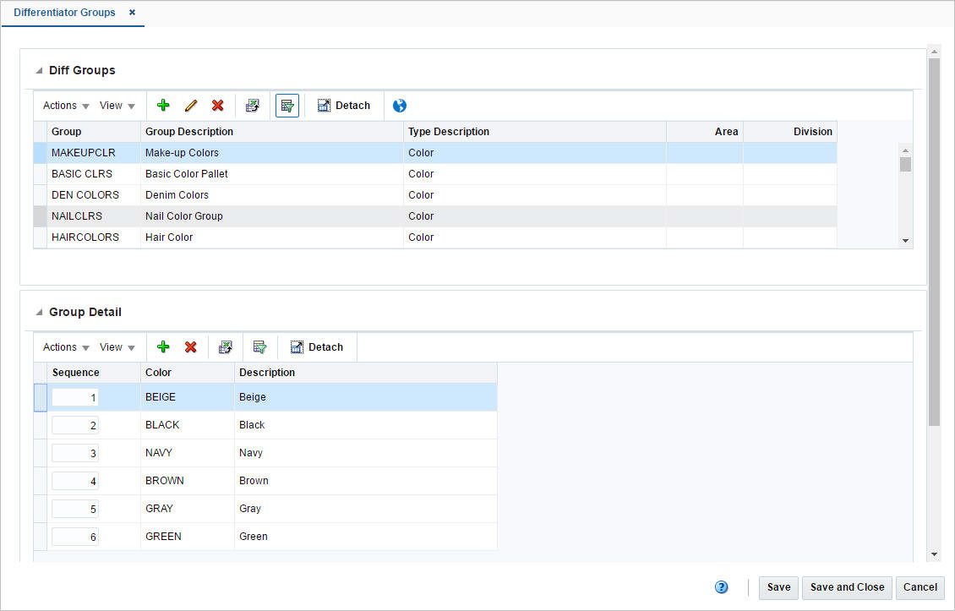Add a new color row in Group Detail

pyautogui.click(x=163, y=346)
